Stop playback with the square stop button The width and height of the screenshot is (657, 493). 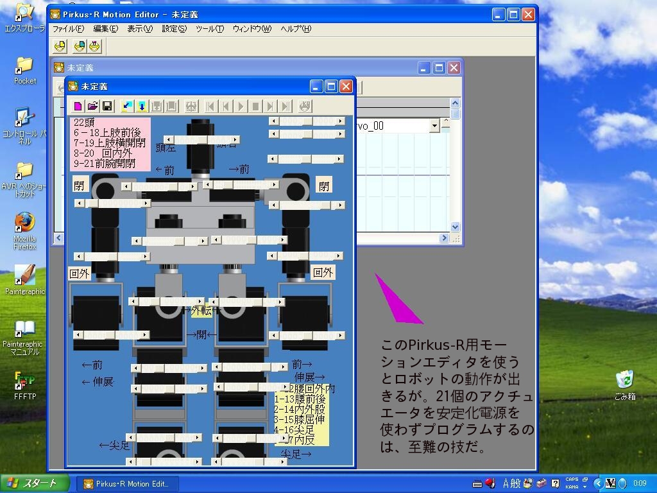[255, 106]
